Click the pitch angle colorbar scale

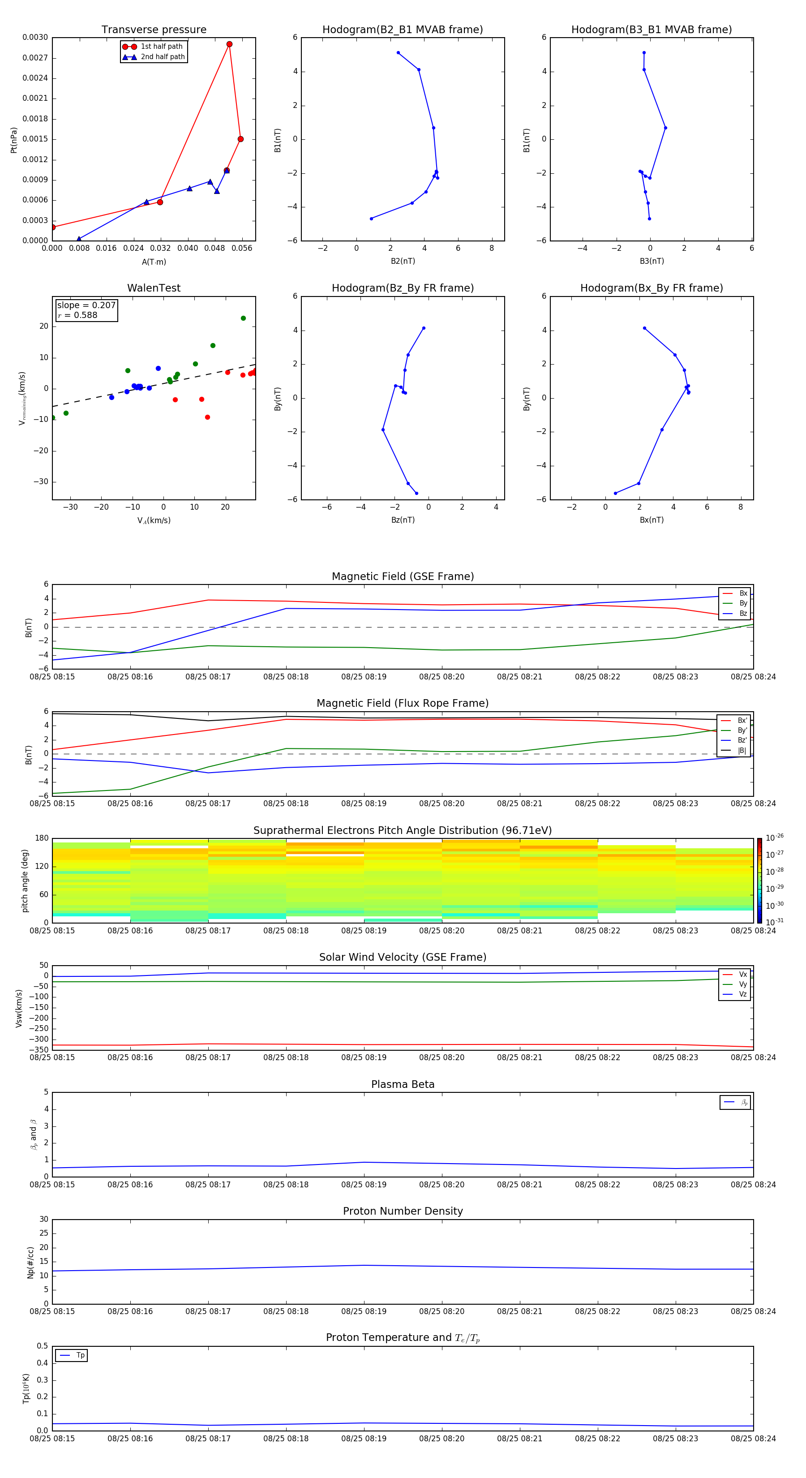[759, 881]
